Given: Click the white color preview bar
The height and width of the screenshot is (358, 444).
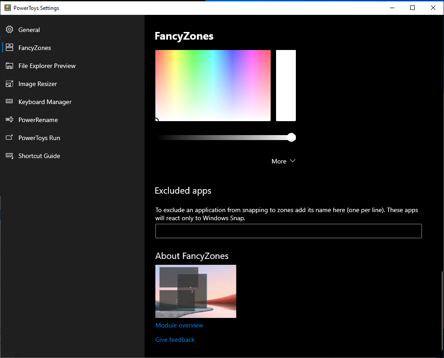Looking at the screenshot, I should pyautogui.click(x=286, y=86).
